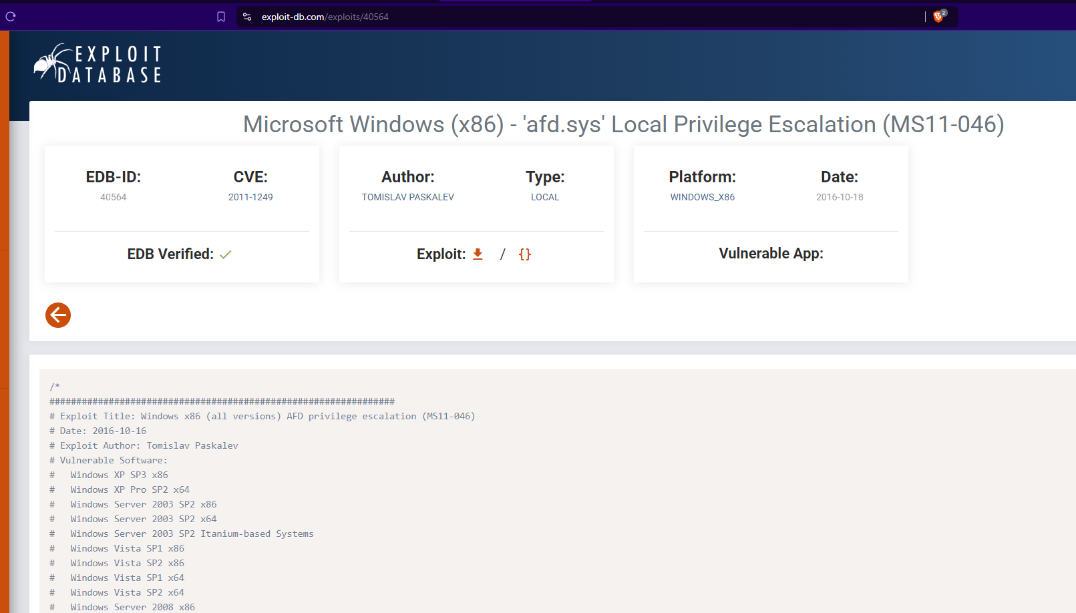
Task: Click the afd.sys exploit title heading
Action: pos(623,124)
